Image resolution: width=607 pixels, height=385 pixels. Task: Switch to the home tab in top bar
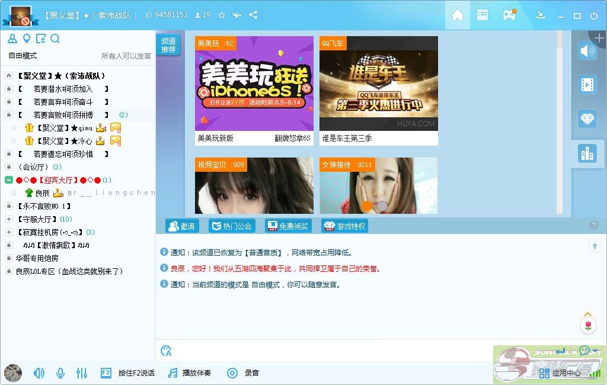point(458,15)
